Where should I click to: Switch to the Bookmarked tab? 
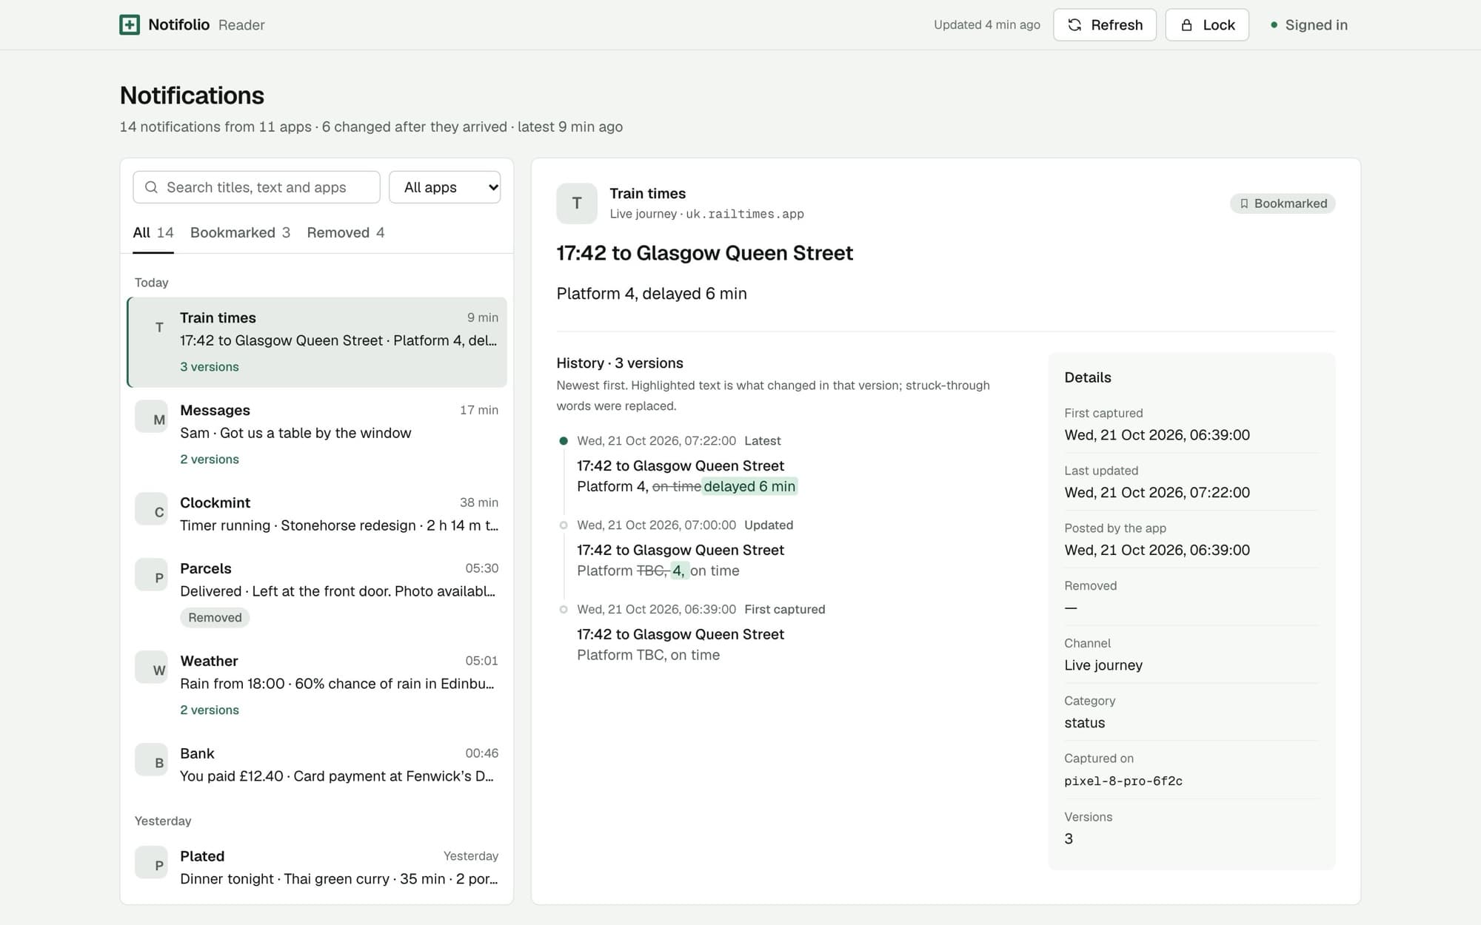click(240, 232)
